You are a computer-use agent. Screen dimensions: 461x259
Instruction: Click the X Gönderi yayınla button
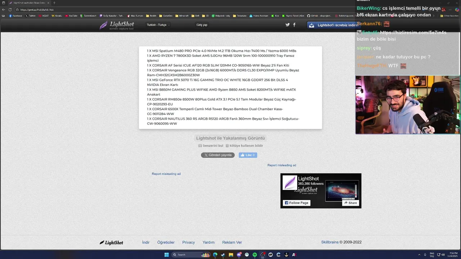[218, 155]
